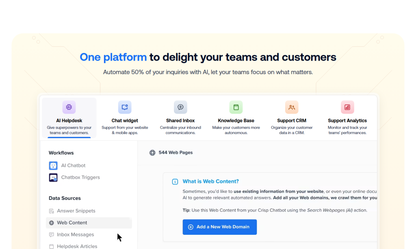Click the info icon beside What is Web Content
Viewport: 416px width, 249px height.
[175, 181]
